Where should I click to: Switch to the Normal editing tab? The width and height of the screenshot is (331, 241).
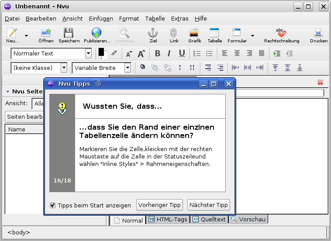(128, 220)
